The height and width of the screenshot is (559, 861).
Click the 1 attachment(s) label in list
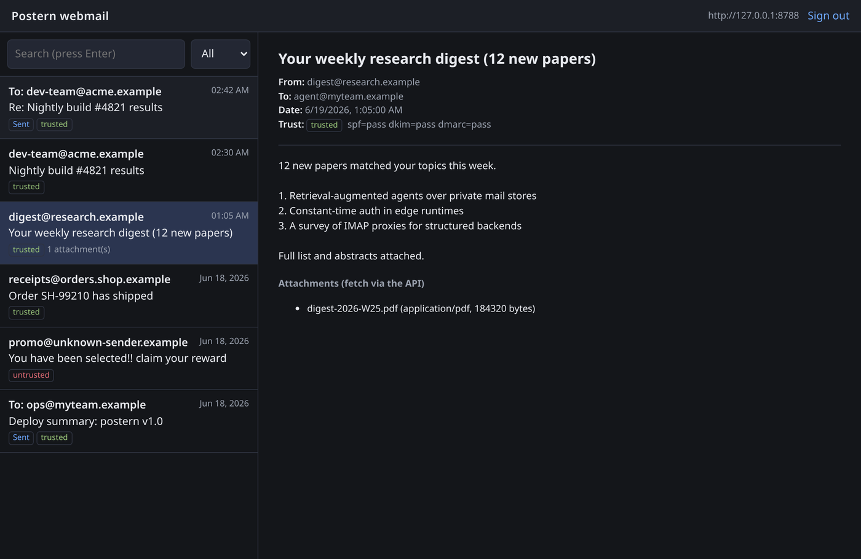pyautogui.click(x=79, y=249)
